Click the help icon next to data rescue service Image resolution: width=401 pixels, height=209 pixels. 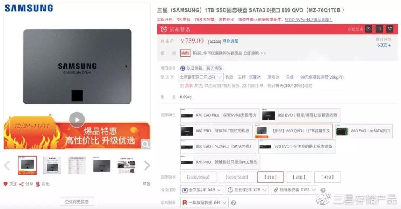pos(233,203)
